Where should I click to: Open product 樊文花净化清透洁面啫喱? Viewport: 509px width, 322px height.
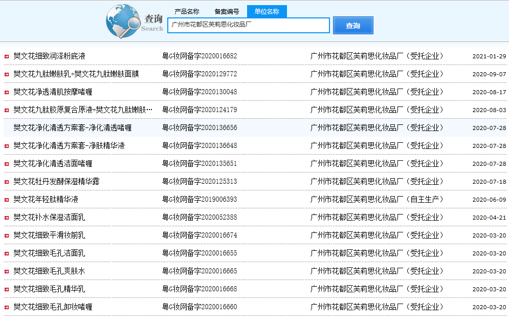coord(53,163)
